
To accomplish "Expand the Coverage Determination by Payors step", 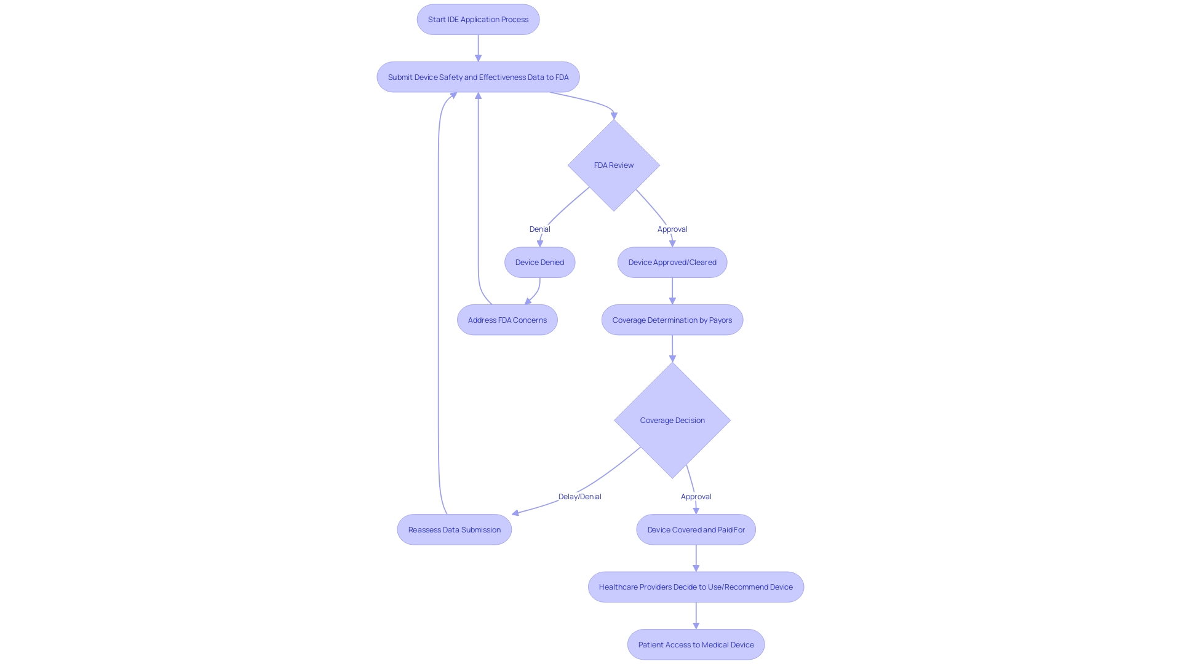I will click(672, 320).
